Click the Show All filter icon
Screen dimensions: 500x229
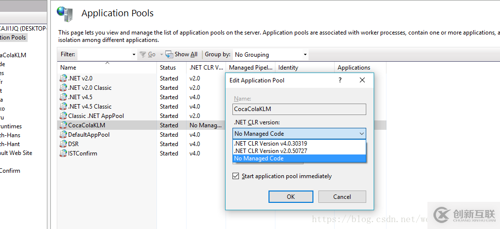point(169,54)
